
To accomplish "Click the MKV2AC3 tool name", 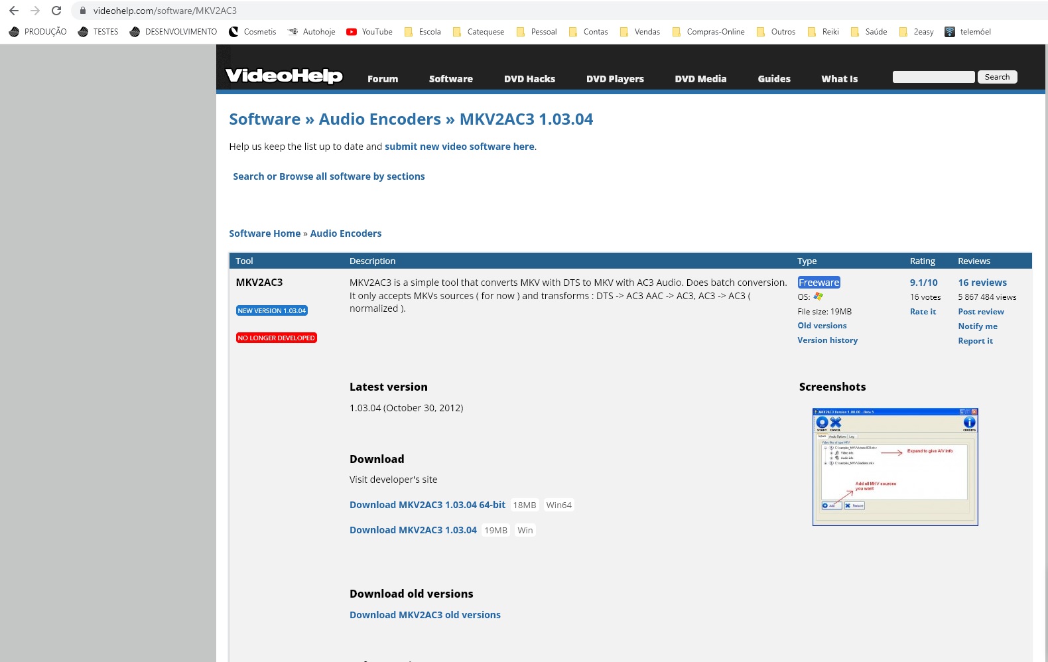I will pos(259,283).
